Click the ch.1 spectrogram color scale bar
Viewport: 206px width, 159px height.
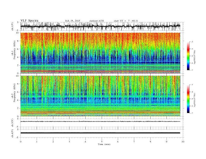coord(188,56)
